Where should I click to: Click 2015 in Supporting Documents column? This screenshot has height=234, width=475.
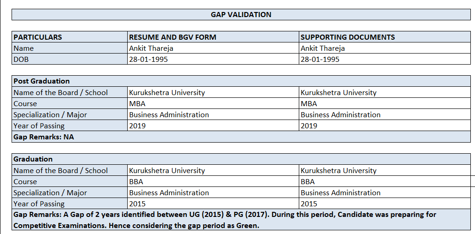tap(385, 204)
